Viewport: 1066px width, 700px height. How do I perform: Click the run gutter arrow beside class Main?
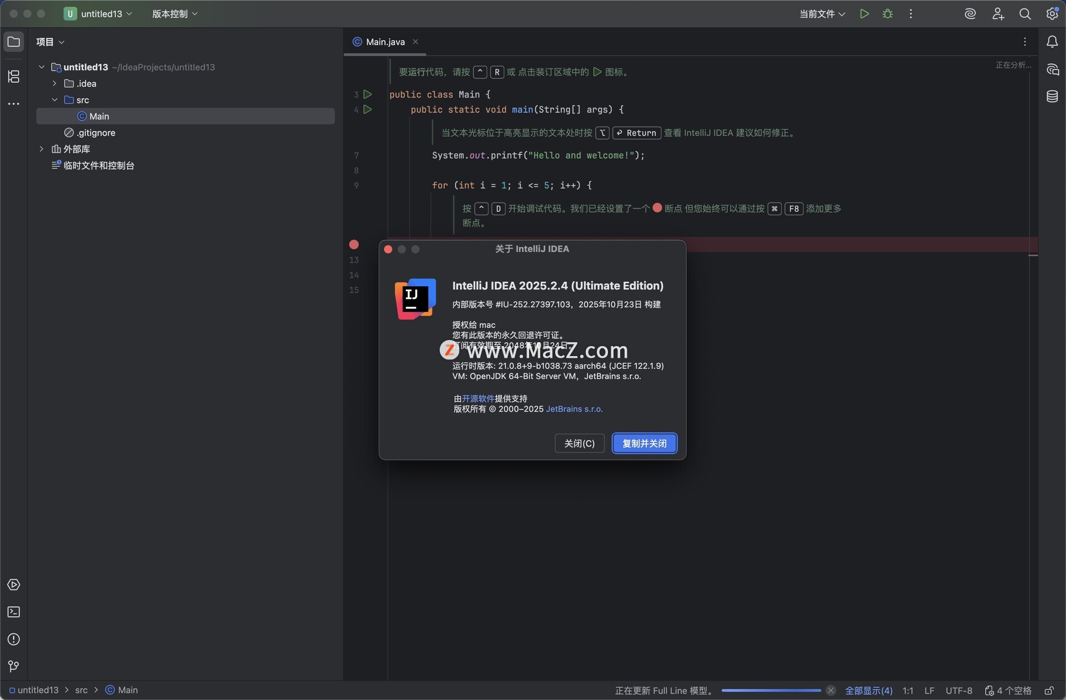[x=368, y=94]
